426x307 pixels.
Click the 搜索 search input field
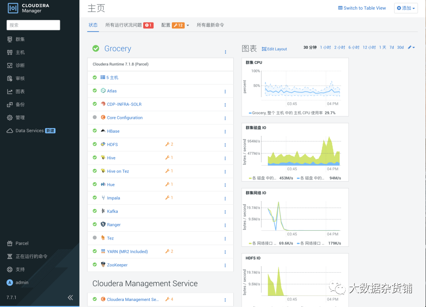click(33, 25)
